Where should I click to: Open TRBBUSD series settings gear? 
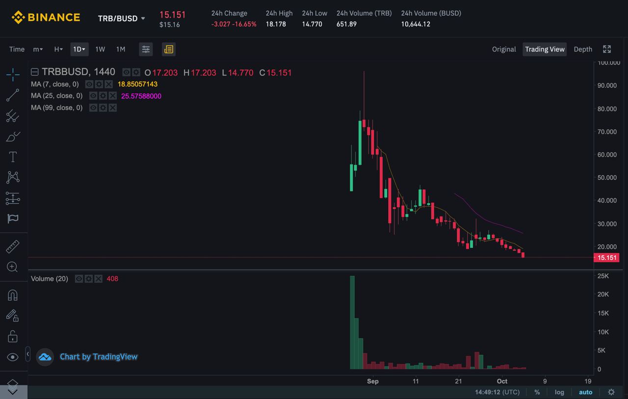click(x=136, y=73)
